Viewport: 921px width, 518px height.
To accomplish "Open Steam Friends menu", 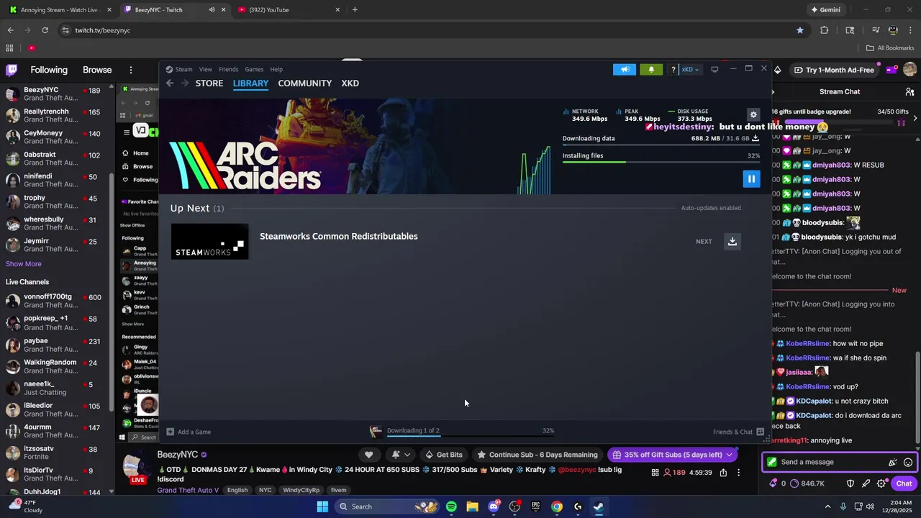I will [229, 69].
